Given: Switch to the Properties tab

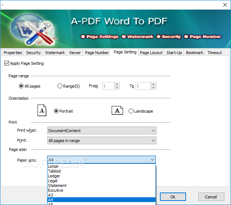Looking at the screenshot, I should point(13,53).
